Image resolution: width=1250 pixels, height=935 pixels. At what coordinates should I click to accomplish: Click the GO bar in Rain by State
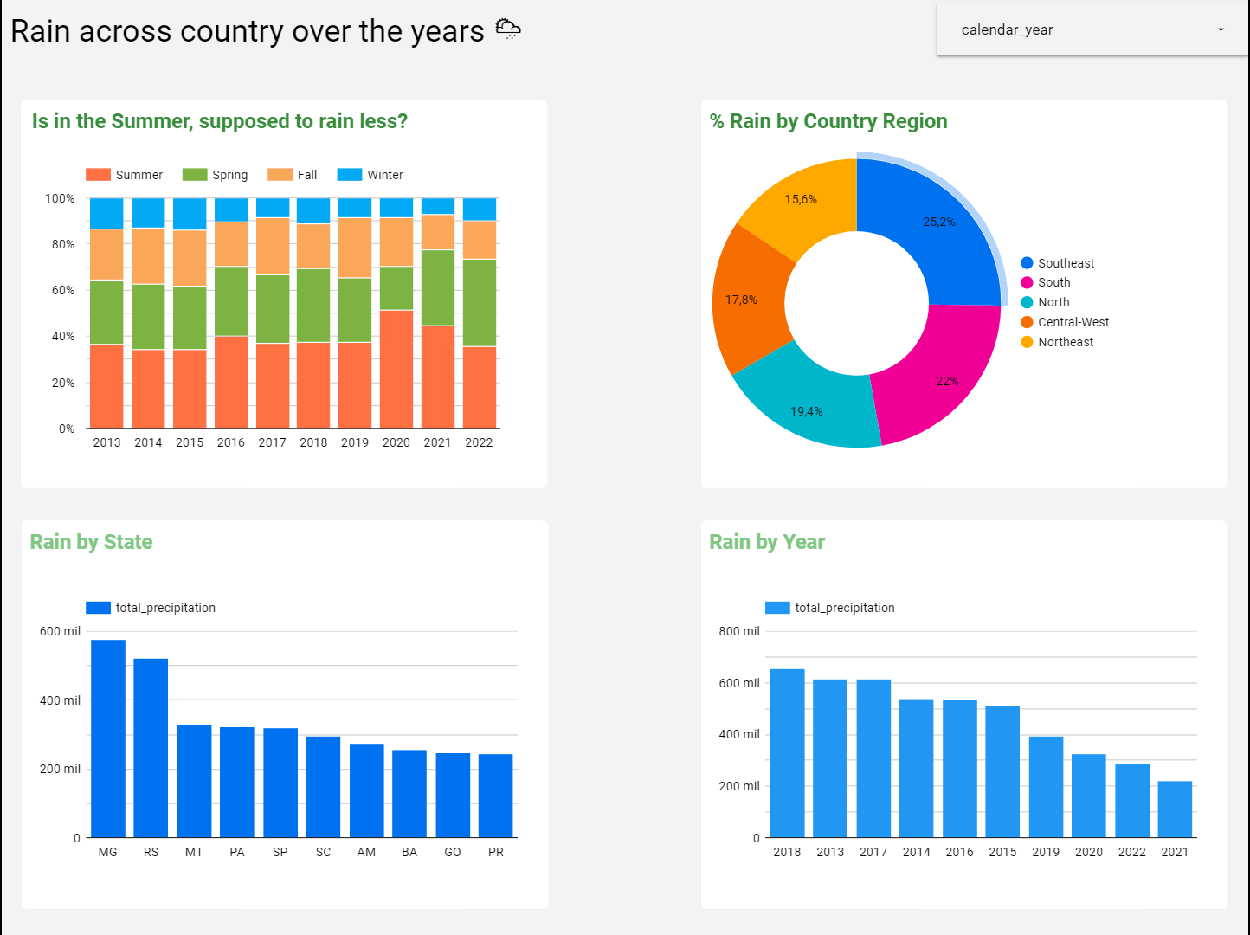click(453, 795)
